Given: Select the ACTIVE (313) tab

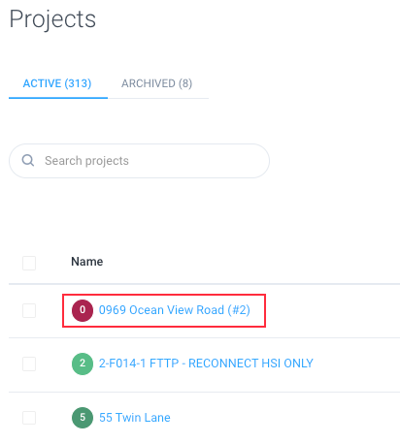Looking at the screenshot, I should coord(57,83).
